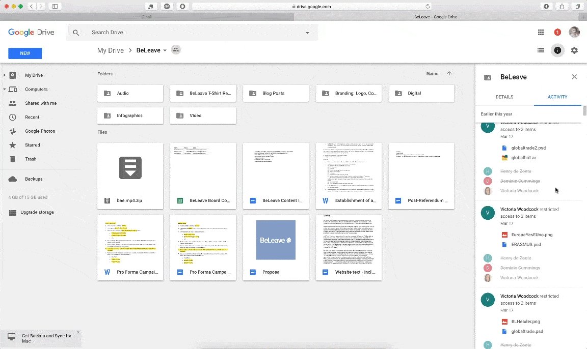This screenshot has height=349, width=587.
Task: Open the BeLeave folder dropdown menu
Action: (165, 50)
